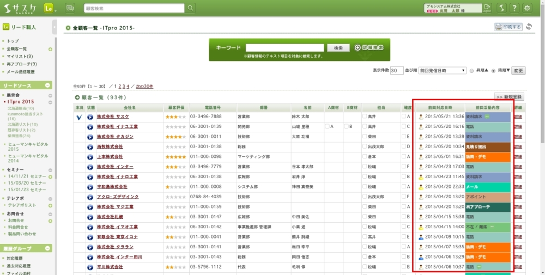Click the plus icon beside 全顧客一覧
545x275 pixels.
(50, 49)
